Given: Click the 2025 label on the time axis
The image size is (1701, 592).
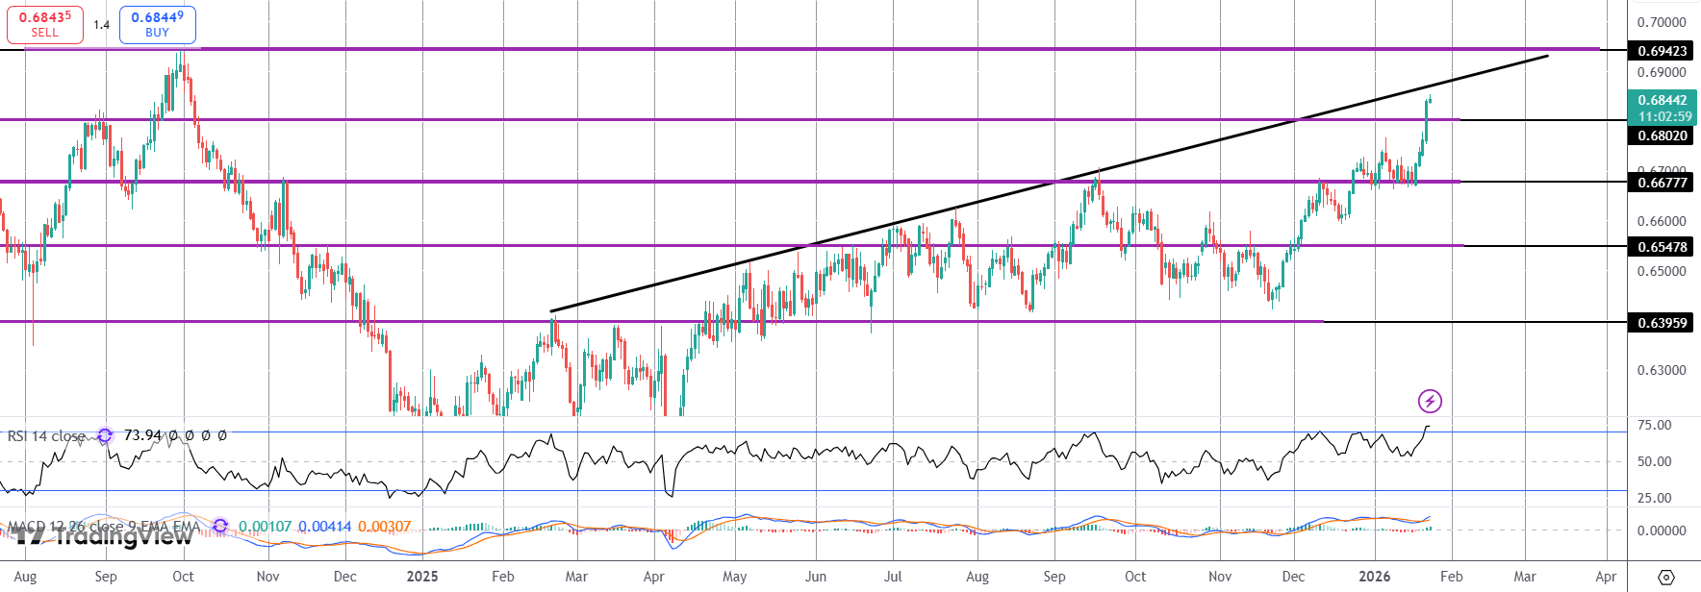Looking at the screenshot, I should click(x=422, y=577).
